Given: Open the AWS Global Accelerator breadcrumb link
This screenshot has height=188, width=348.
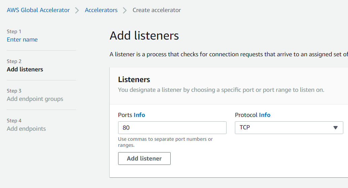Looking at the screenshot, I should pyautogui.click(x=38, y=10).
